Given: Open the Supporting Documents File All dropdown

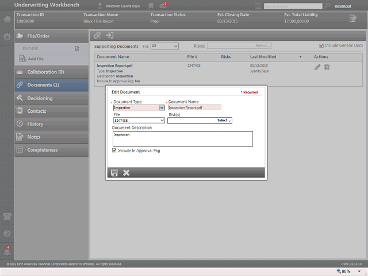Looking at the screenshot, I should click(x=164, y=46).
